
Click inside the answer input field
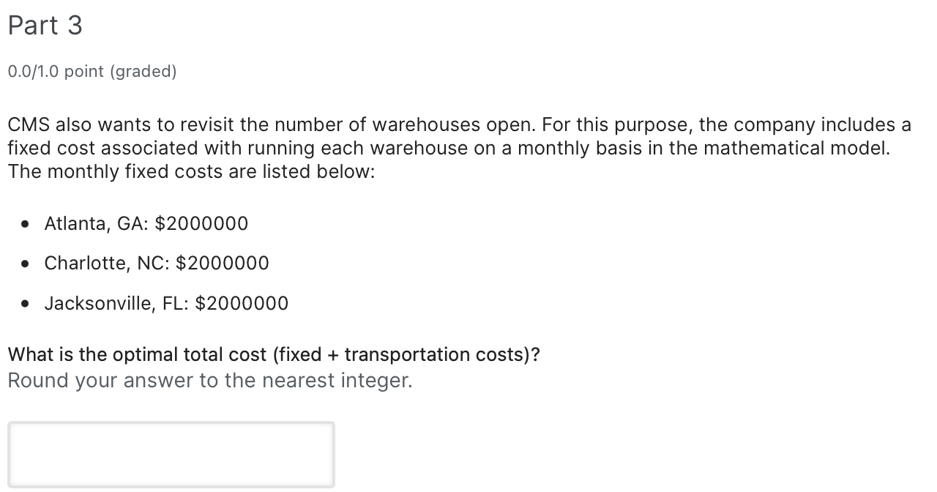click(x=171, y=454)
